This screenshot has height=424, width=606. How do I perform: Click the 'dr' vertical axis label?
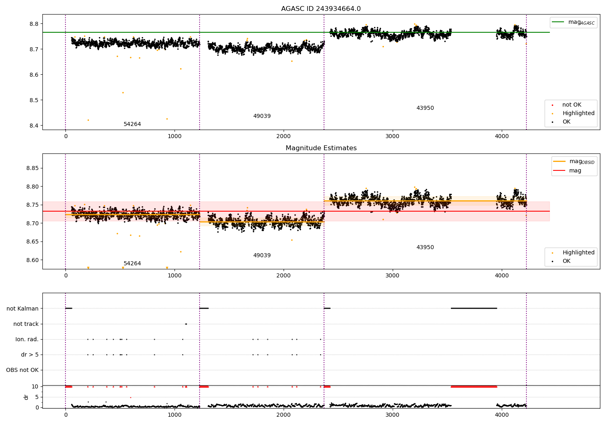click(26, 397)
